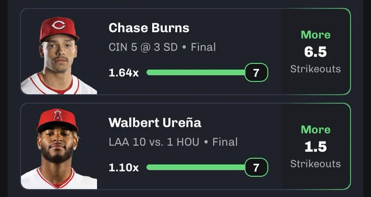Image resolution: width=371 pixels, height=197 pixels.
Task: Click the 1.10x multiplier label
Action: [124, 168]
